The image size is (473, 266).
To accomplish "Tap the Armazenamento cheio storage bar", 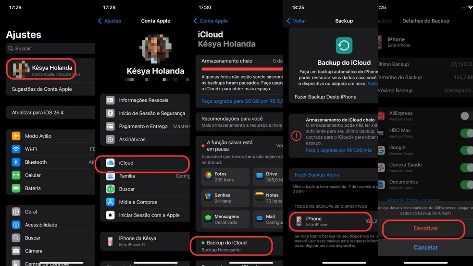I will coord(242,69).
